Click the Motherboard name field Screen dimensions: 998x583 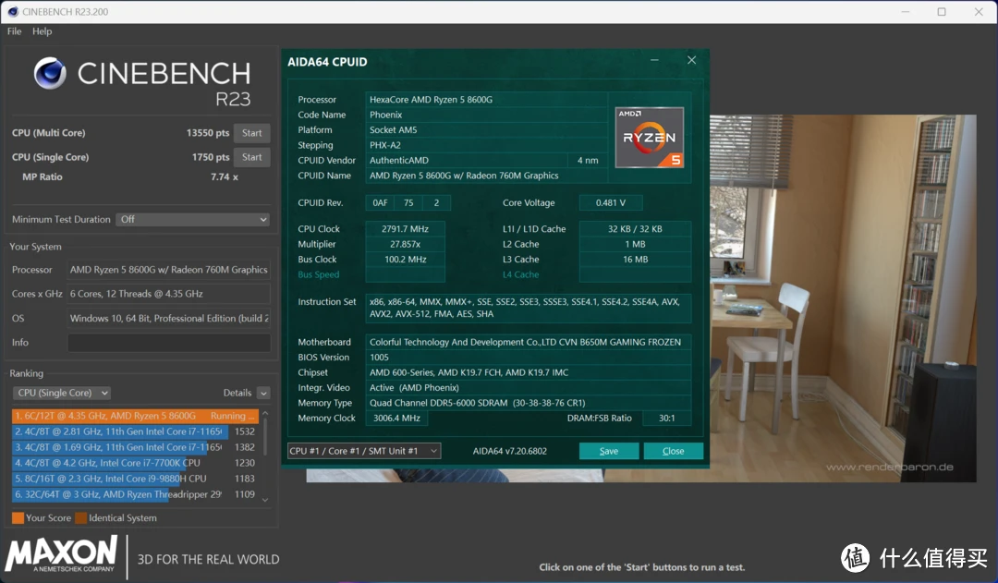529,342
